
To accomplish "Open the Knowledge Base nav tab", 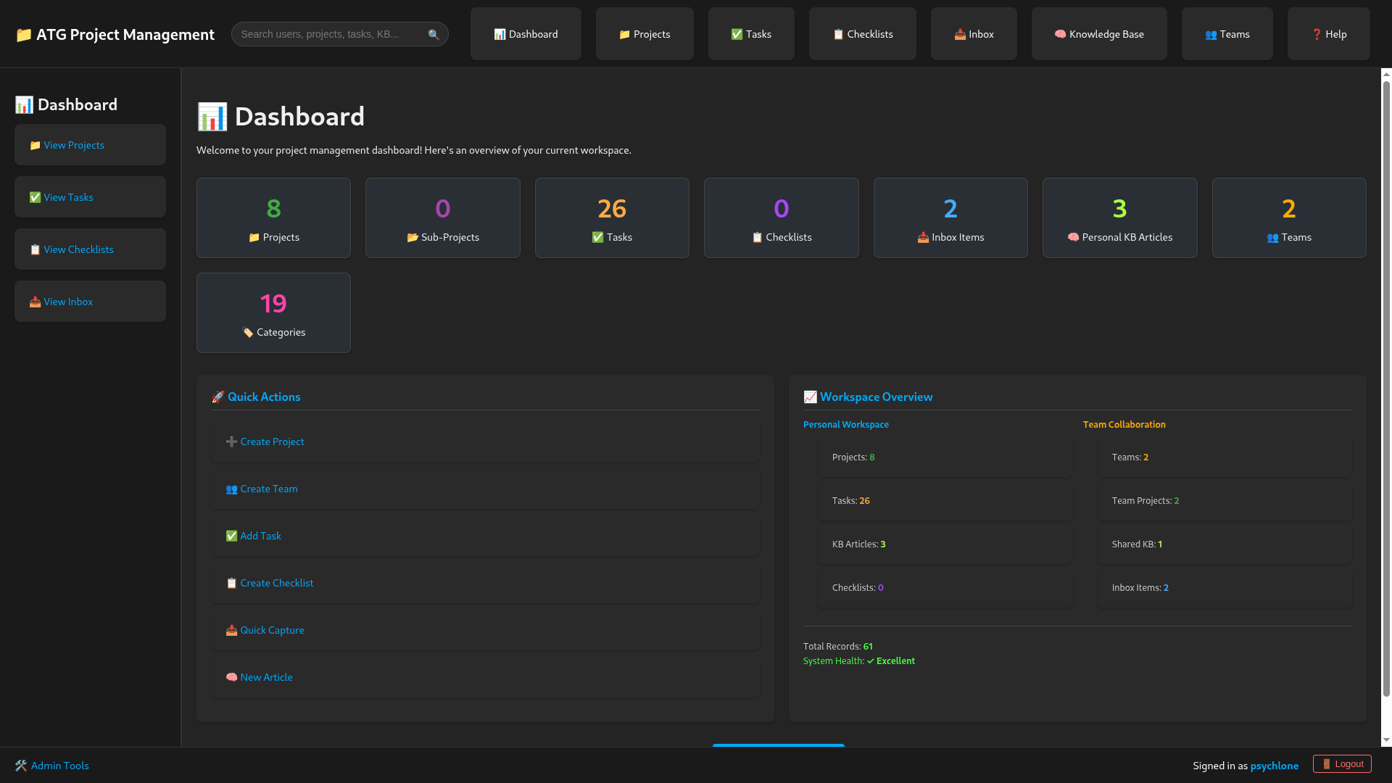I will coord(1098,34).
